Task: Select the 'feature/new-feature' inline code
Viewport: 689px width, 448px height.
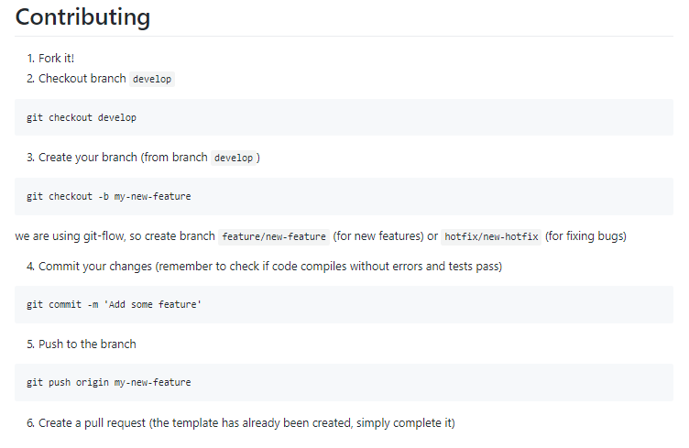Action: pos(274,236)
